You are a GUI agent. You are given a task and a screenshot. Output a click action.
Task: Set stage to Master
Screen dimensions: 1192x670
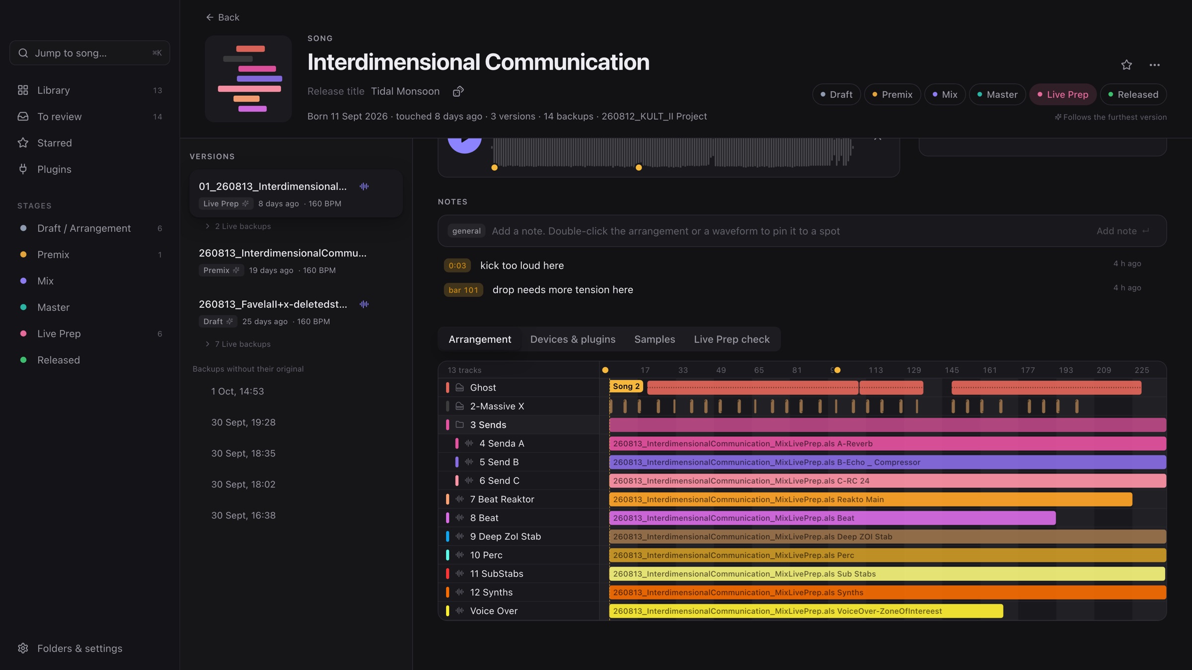click(997, 94)
